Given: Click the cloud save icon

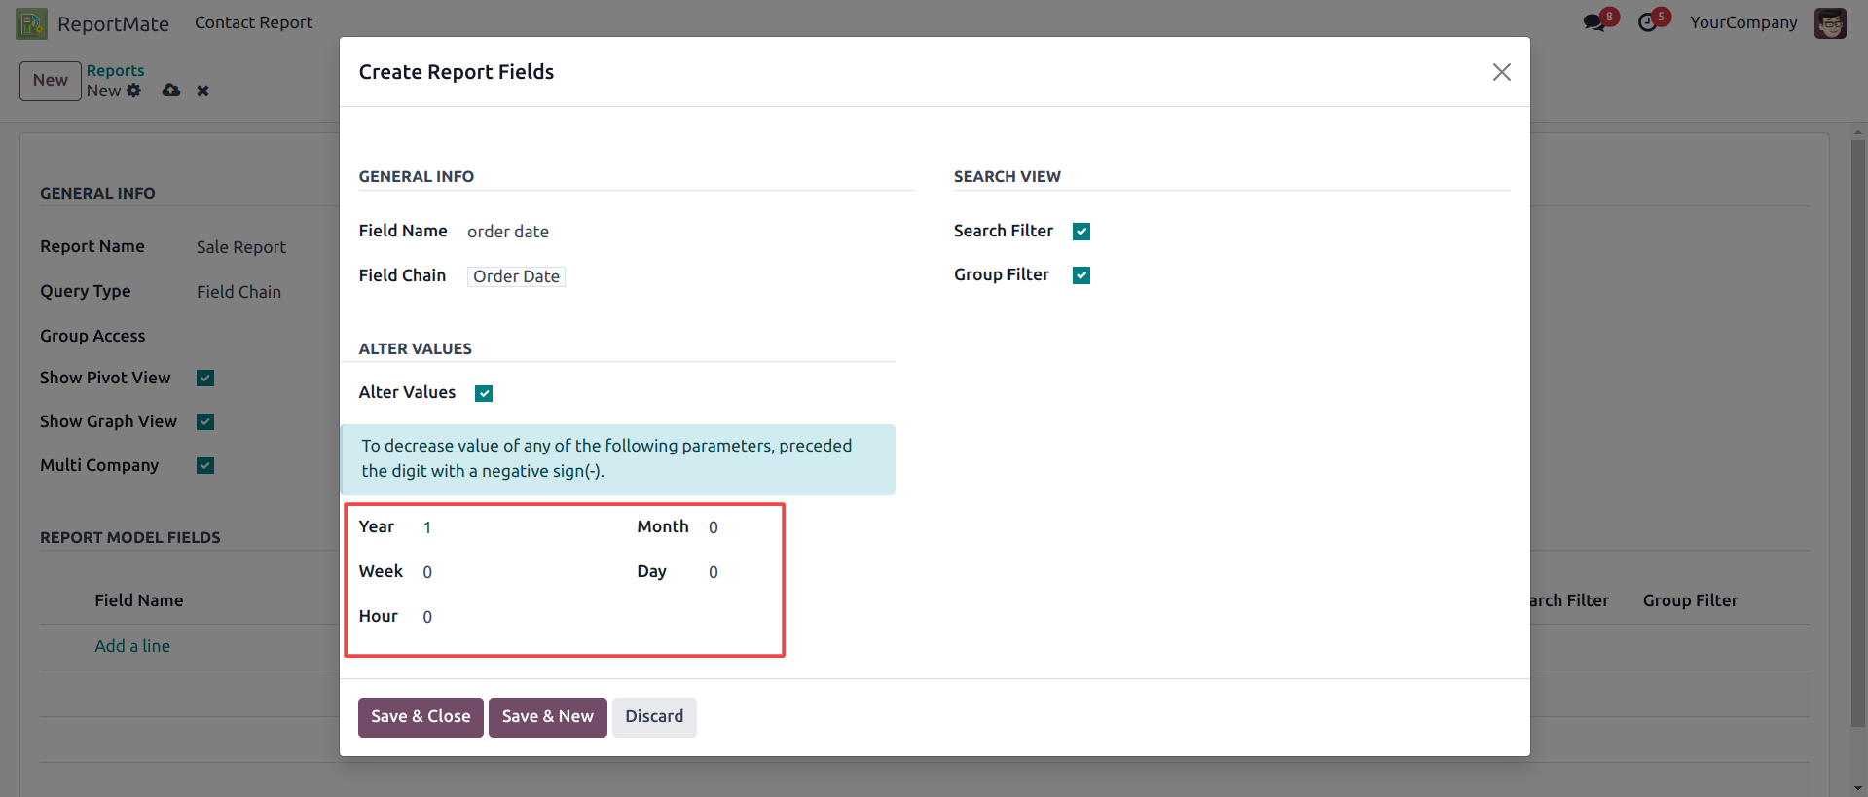Looking at the screenshot, I should [171, 91].
